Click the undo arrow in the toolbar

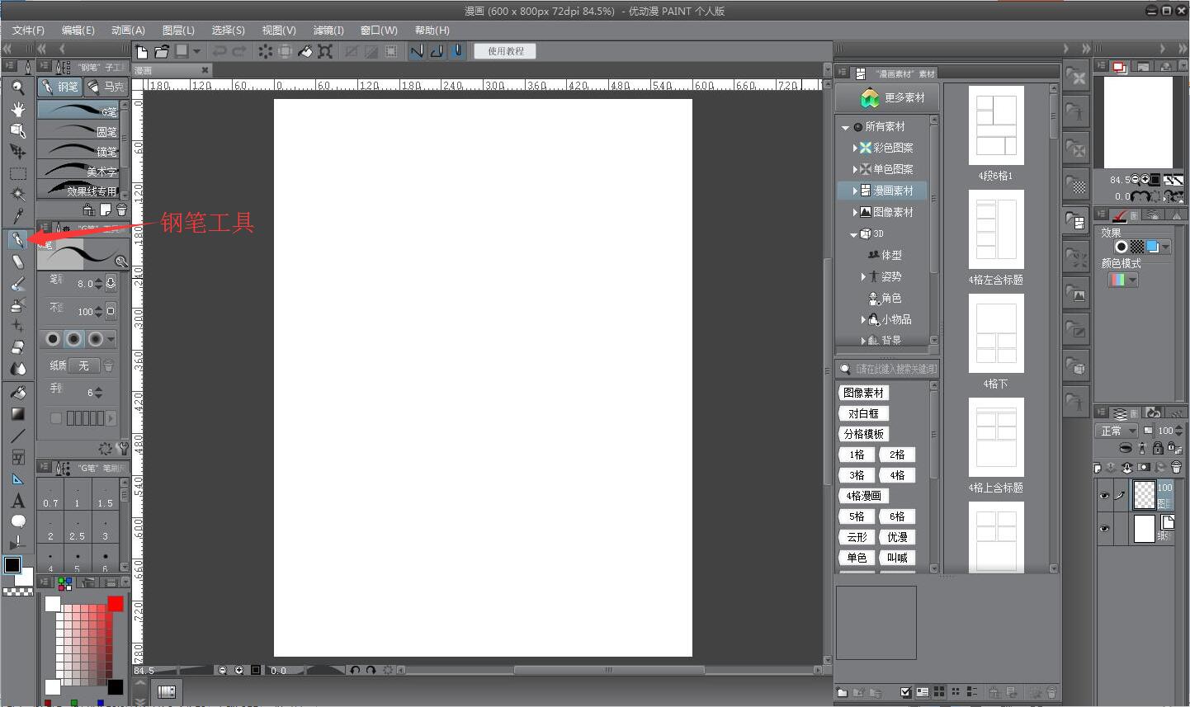(x=220, y=51)
